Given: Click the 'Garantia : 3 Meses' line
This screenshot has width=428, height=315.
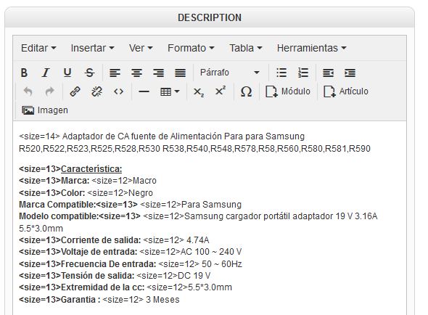Looking at the screenshot, I should point(99,300).
